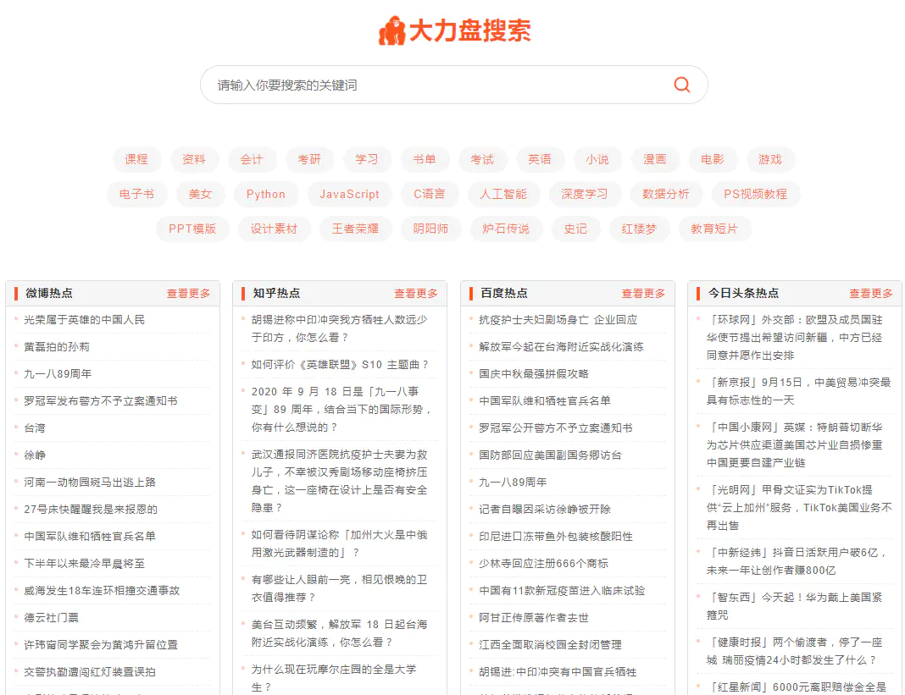Viewport: 905px width, 695px height.
Task: Select the 资料 tag
Action: pos(194,159)
